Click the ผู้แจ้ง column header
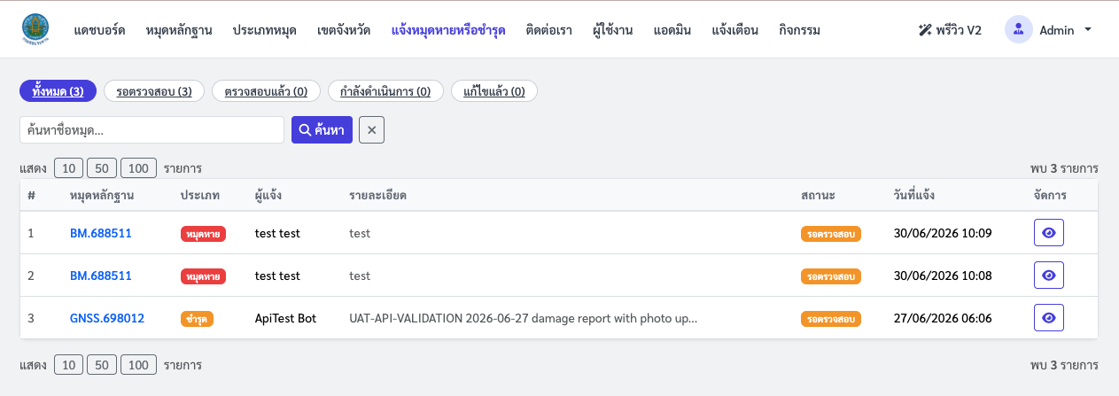This screenshot has height=396, width=1119. 268,195
